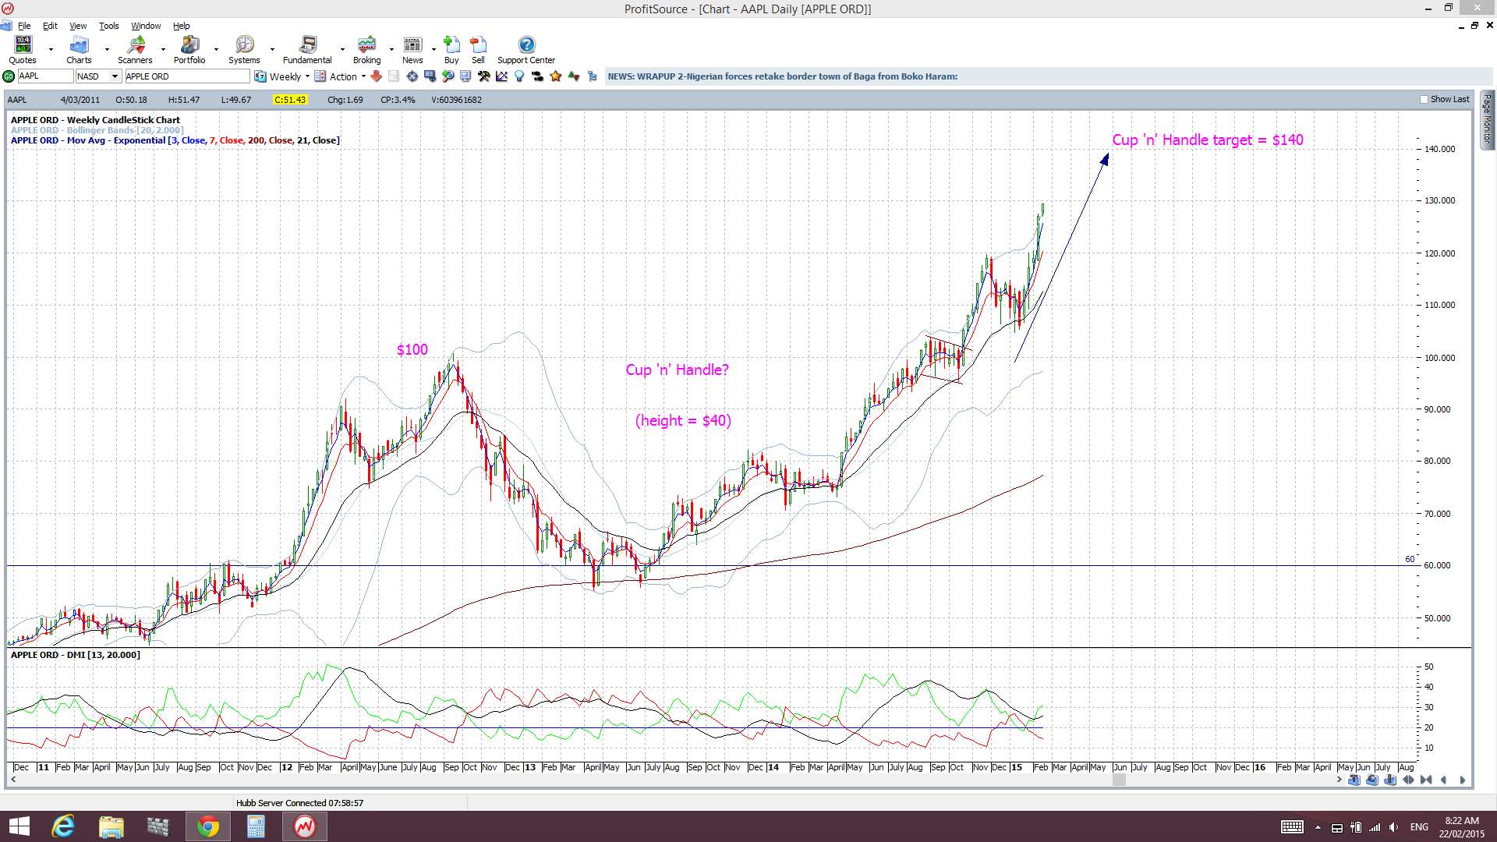The image size is (1497, 842).
Task: Click the volume speaker tray icon
Action: point(1393,827)
